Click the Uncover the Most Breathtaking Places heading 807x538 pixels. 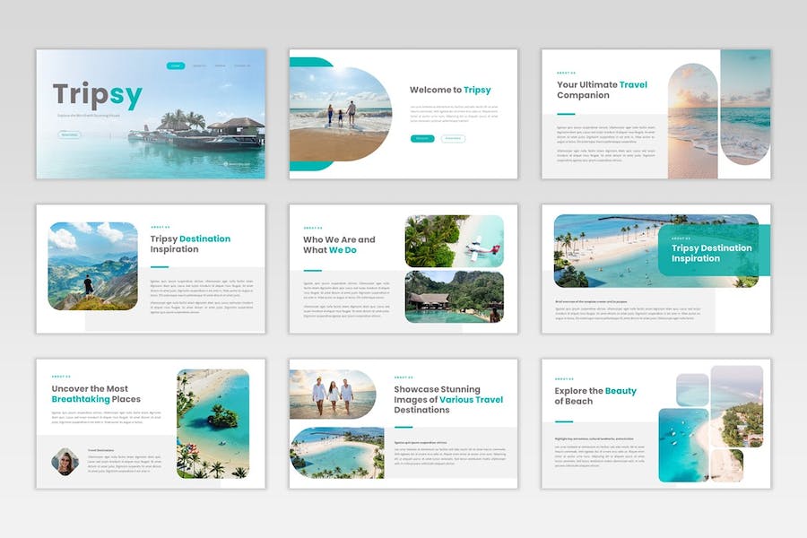[96, 394]
